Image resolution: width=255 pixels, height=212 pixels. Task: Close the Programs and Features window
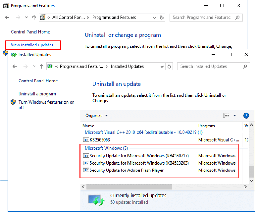[x=239, y=5]
